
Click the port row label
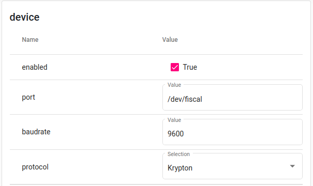28,98
